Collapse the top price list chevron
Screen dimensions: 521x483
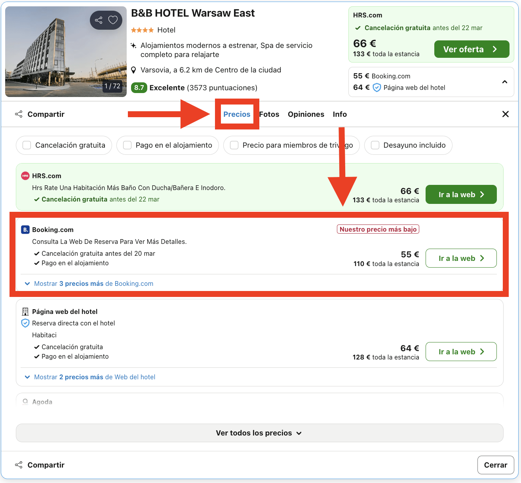[504, 82]
